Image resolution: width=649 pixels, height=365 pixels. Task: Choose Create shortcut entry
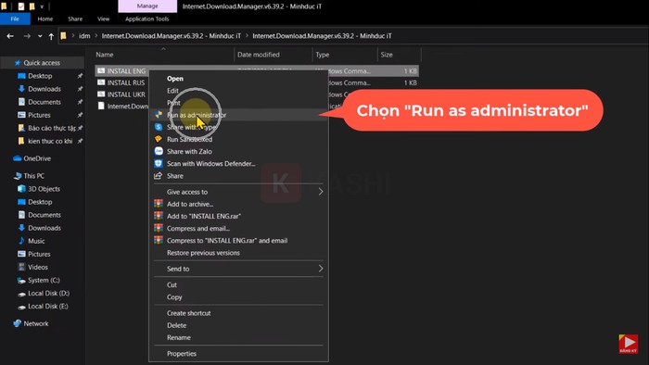point(189,313)
